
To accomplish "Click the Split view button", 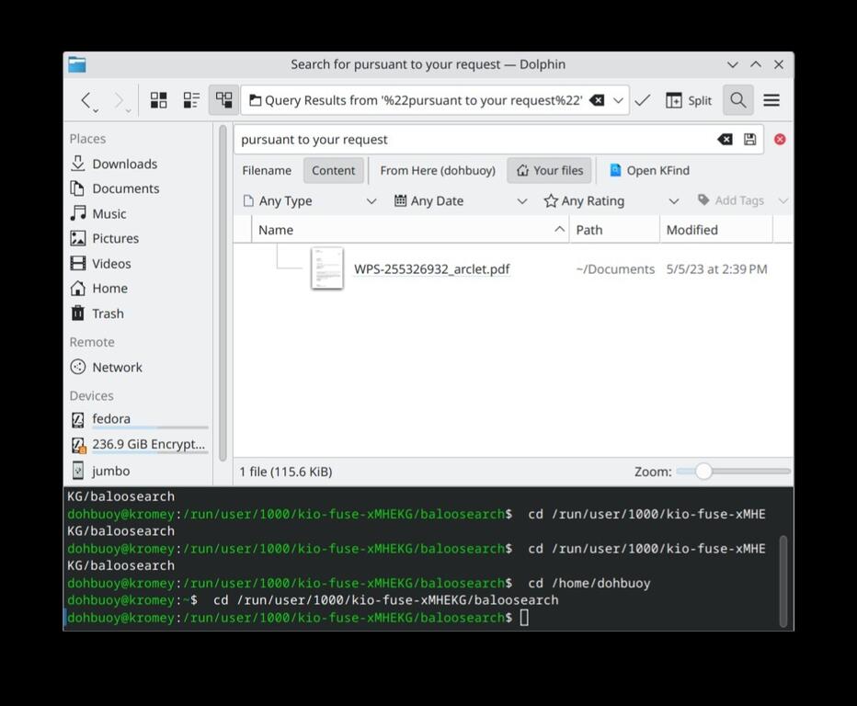I will [689, 100].
